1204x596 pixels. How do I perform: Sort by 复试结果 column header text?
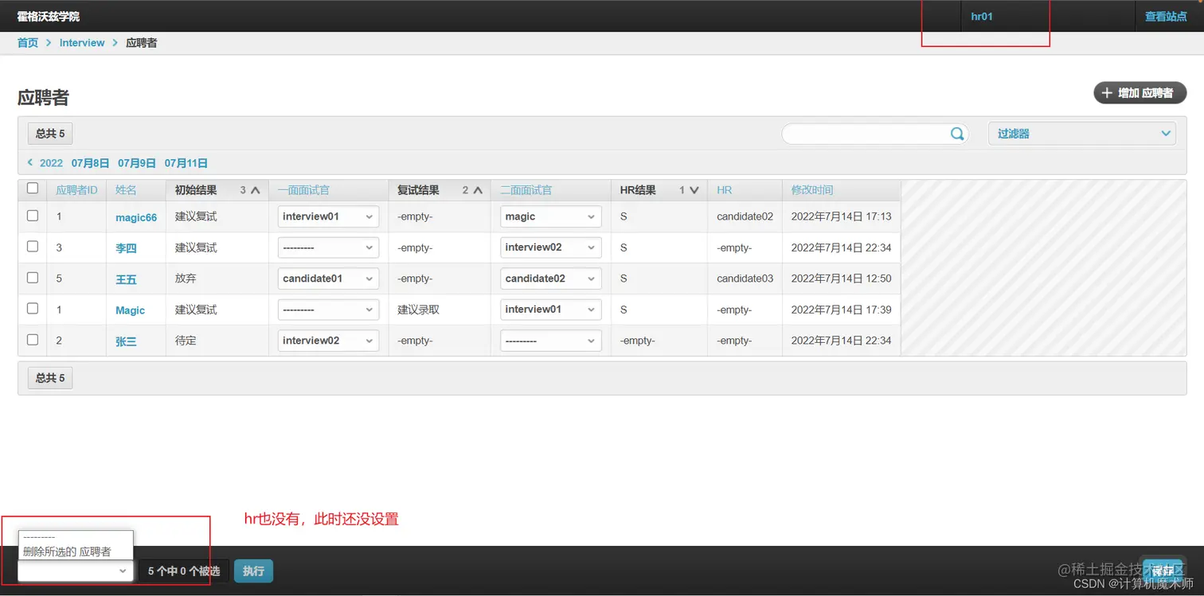point(418,190)
